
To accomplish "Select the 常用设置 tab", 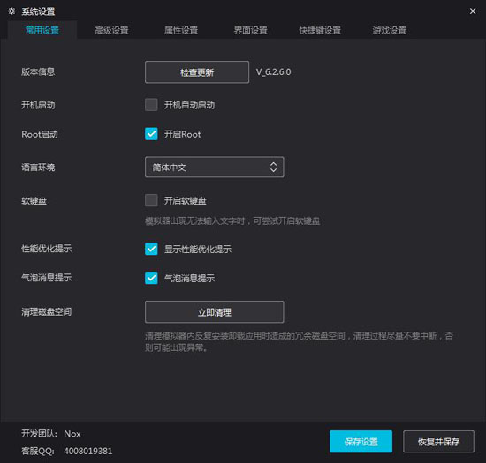I will (x=42, y=30).
